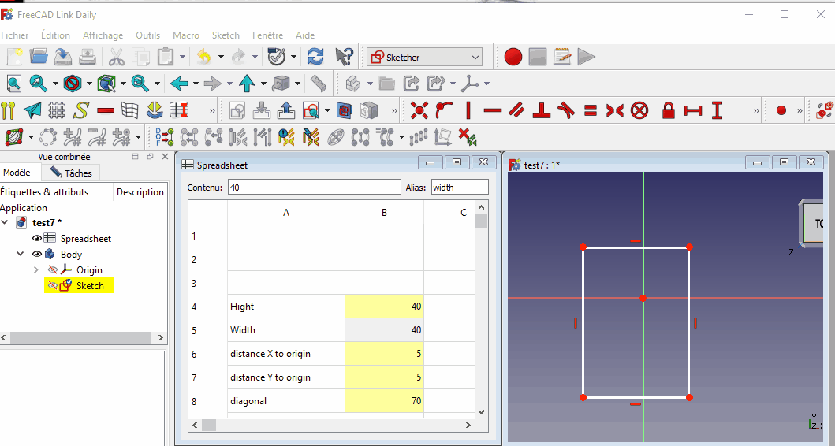This screenshot has height=446, width=835.
Task: Click the red macro record button
Action: pyautogui.click(x=513, y=57)
